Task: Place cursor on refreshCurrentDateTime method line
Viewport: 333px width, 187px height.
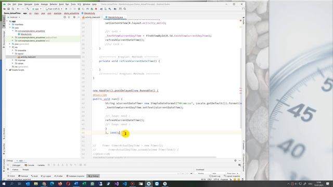Action: [130, 61]
